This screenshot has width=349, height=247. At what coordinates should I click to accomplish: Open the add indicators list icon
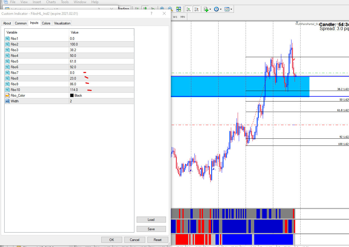[206, 9]
